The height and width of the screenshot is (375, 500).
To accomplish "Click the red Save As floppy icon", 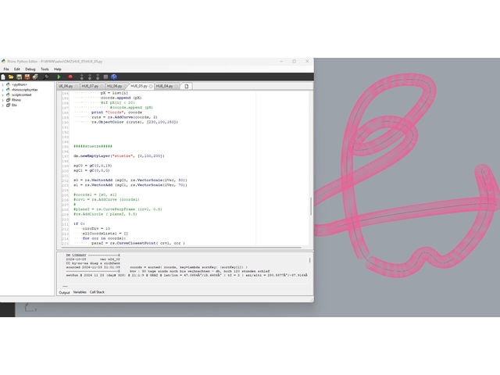I will click(x=27, y=77).
